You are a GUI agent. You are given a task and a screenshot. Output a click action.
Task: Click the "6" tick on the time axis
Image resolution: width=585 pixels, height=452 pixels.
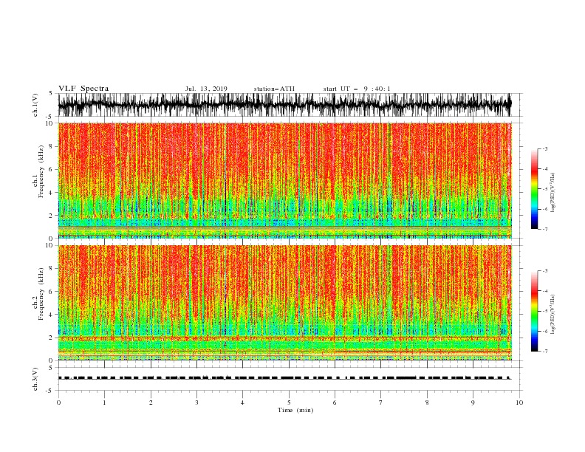[335, 403]
